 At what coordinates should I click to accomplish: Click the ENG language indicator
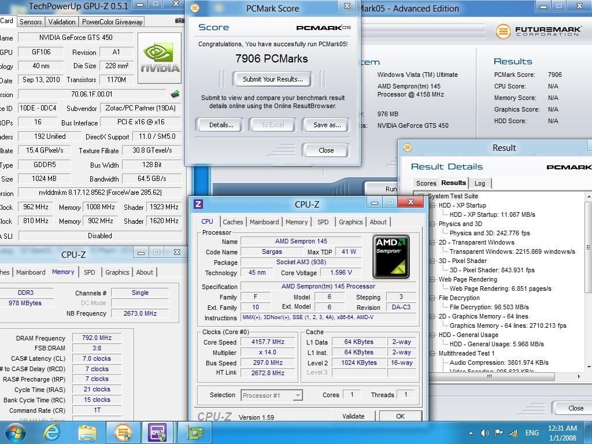[532, 433]
